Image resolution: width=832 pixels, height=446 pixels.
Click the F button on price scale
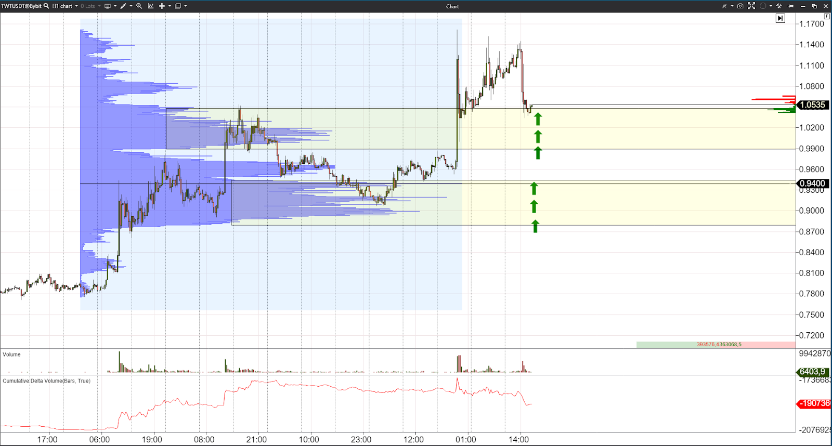click(x=827, y=16)
